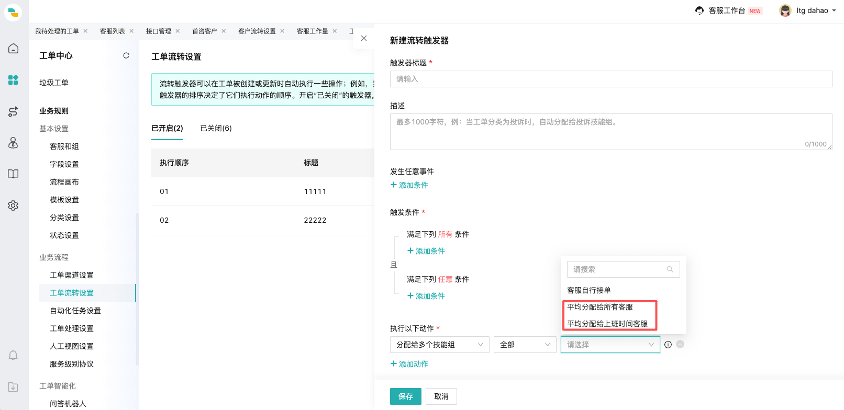Click 添加动作 link
The image size is (844, 410).
pyautogui.click(x=409, y=364)
